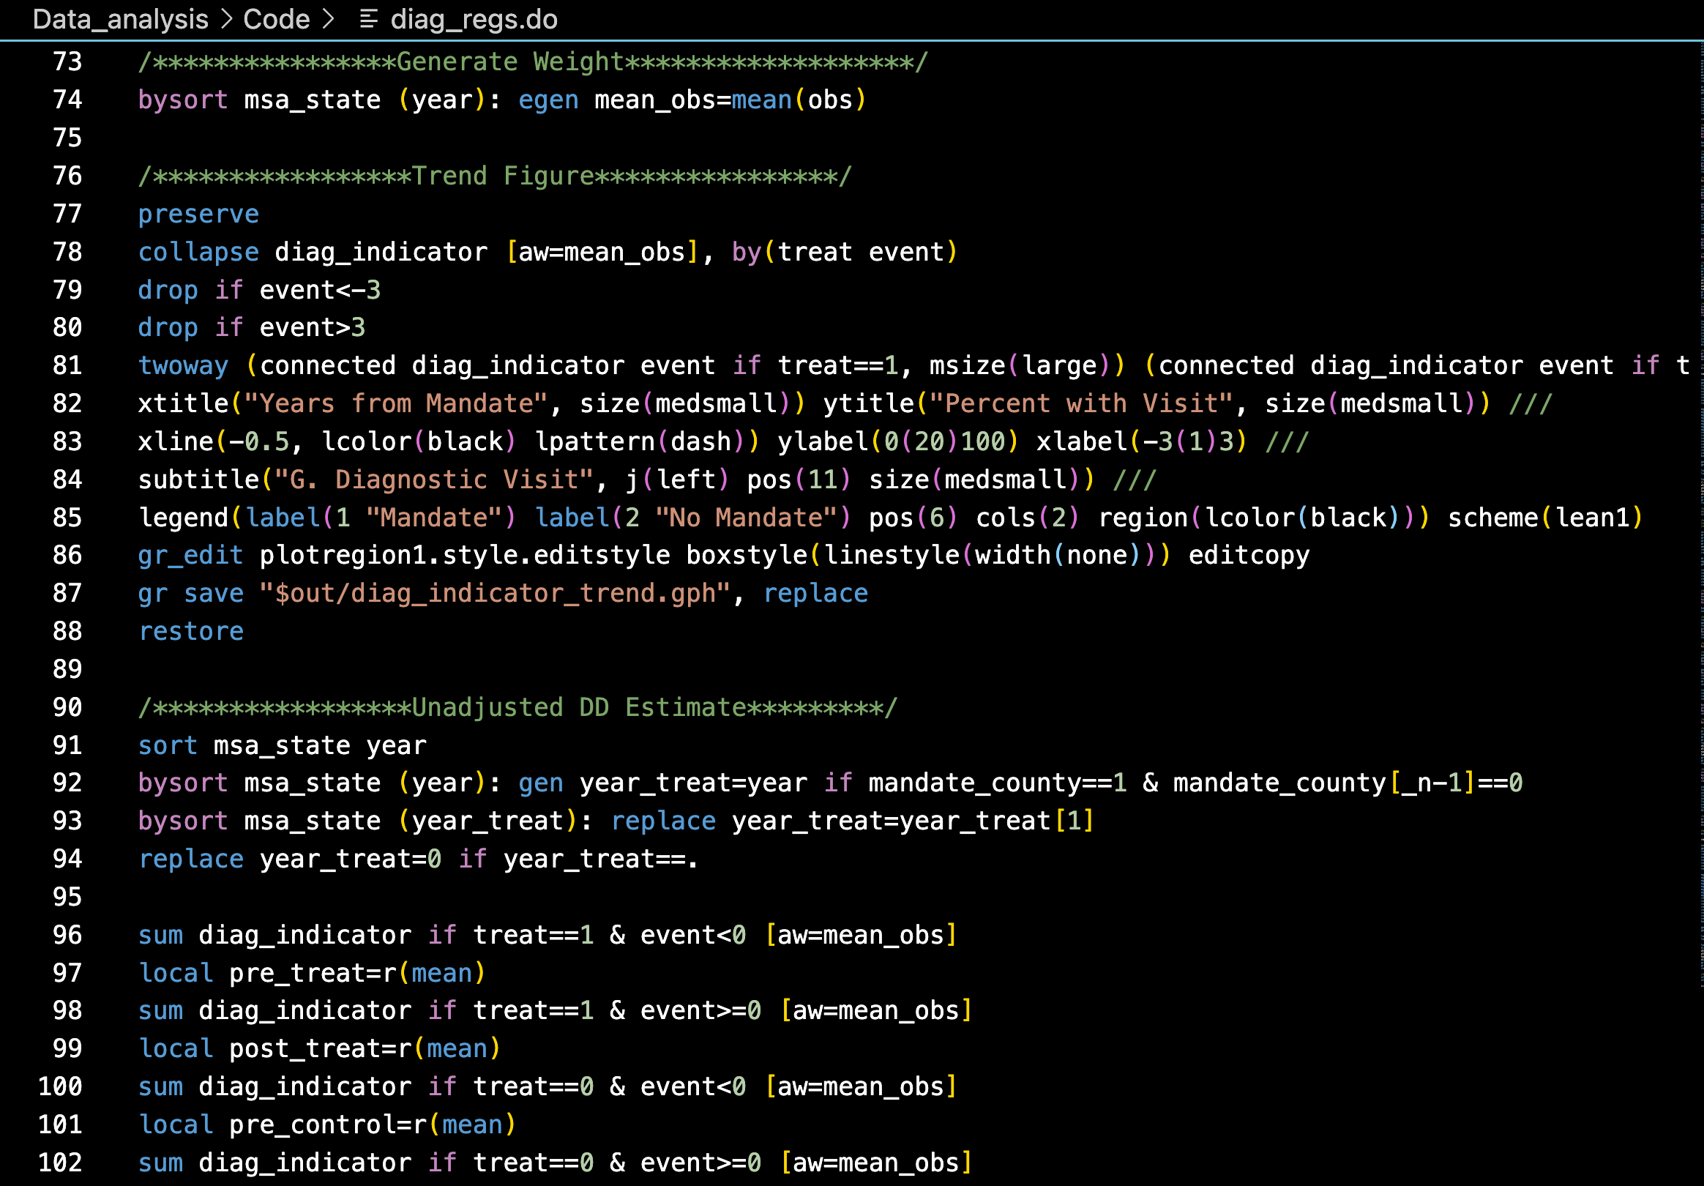Screen dimensions: 1704x1186
Task: Open the Code breadcrumb folder
Action: [276, 19]
